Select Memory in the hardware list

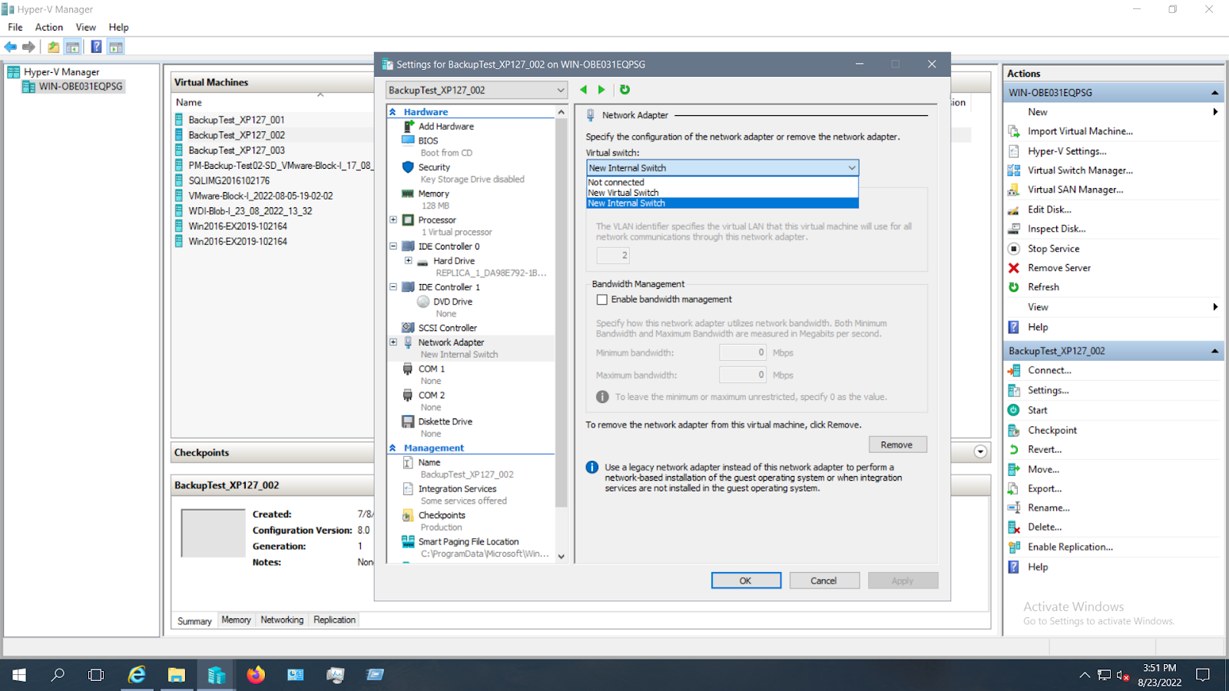point(433,194)
